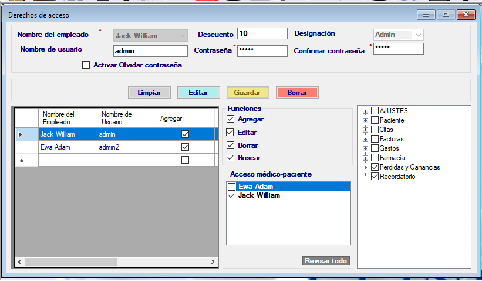Check Ewa Adam in Acceso médico-paciente

coord(232,187)
